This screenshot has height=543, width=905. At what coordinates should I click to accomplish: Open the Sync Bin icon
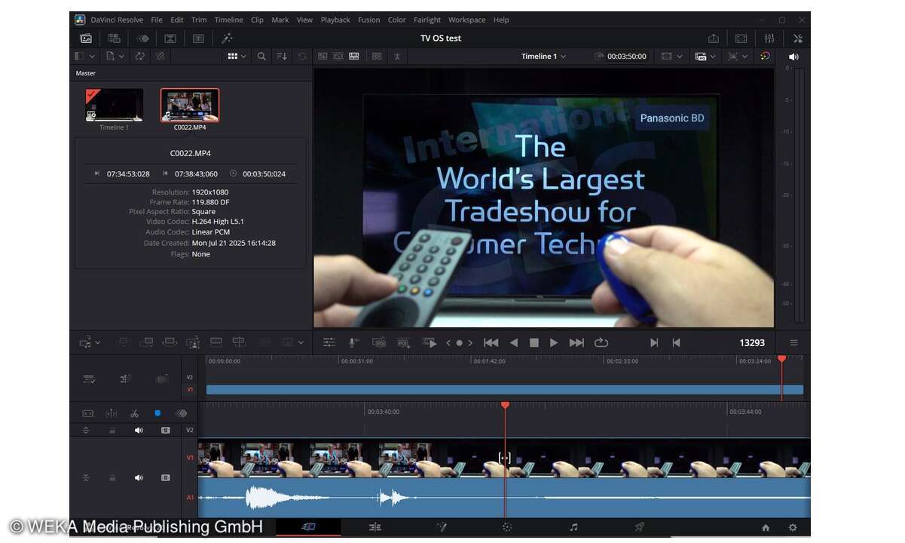click(x=114, y=38)
